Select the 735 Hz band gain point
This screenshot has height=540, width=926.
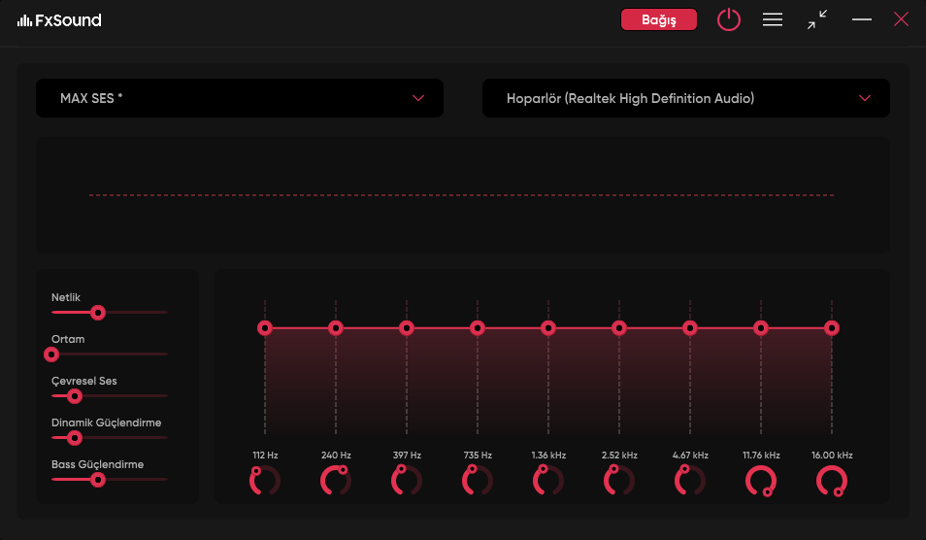point(478,328)
